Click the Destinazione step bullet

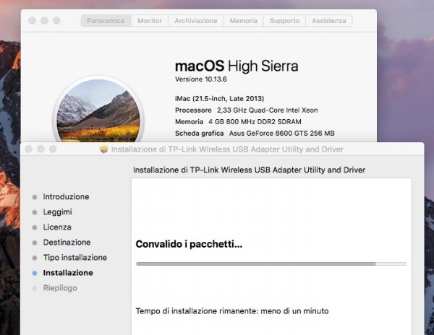(35, 243)
